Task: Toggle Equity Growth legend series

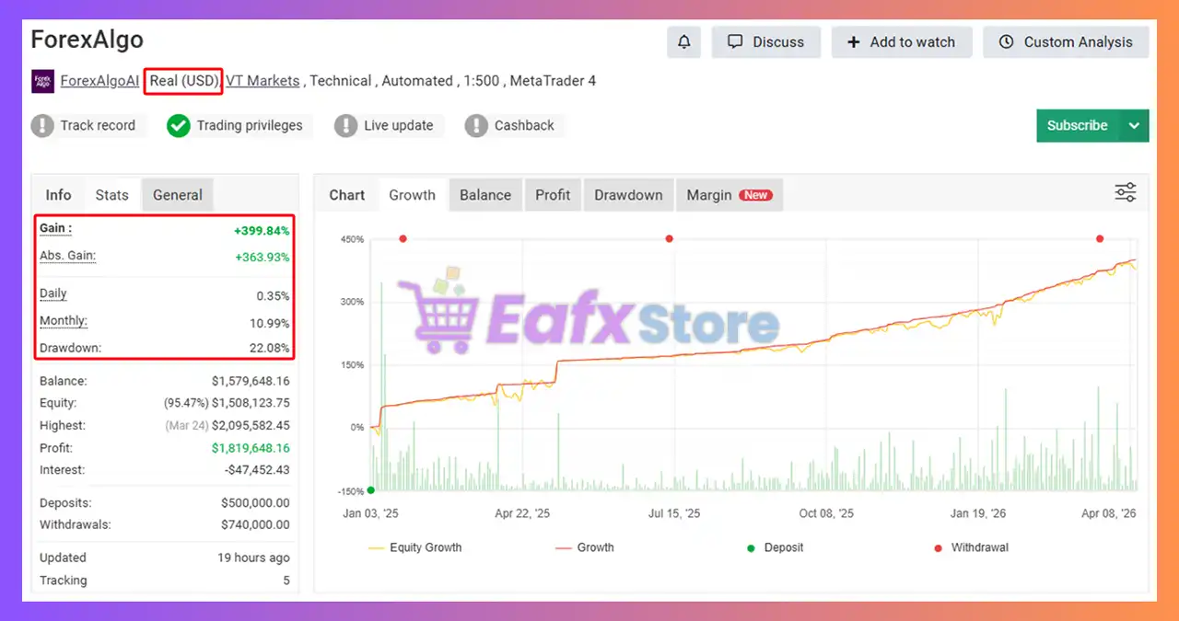Action: point(414,547)
